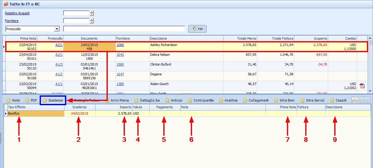The image size is (373, 168).
Task: Open the Protocollo search field dropdown
Action: [56, 29]
